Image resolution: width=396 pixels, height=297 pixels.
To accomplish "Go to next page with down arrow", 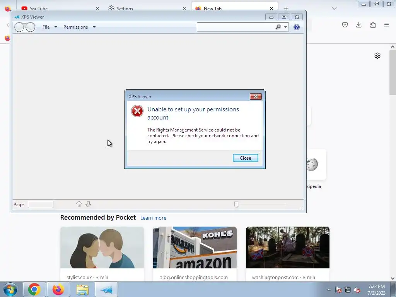I will pyautogui.click(x=88, y=204).
